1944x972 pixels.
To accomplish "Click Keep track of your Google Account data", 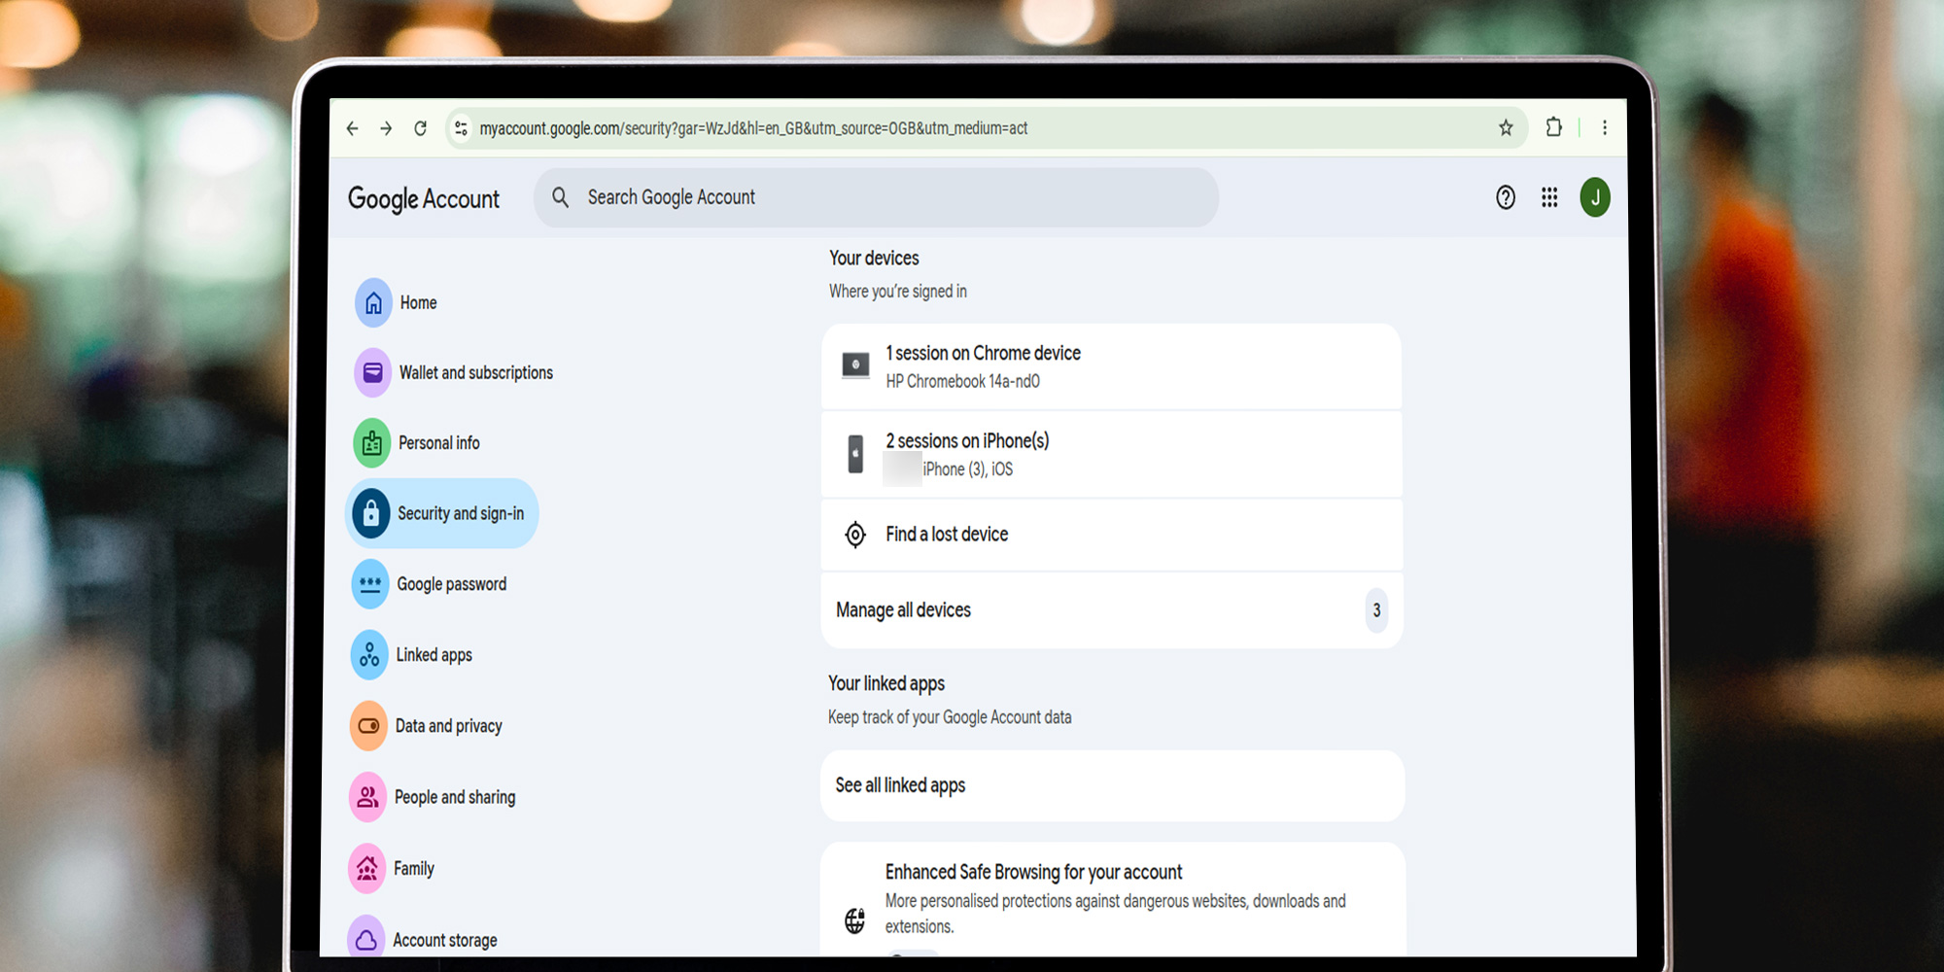I will pyautogui.click(x=950, y=717).
